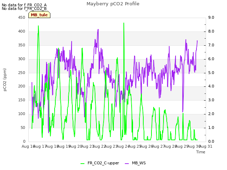227x170 pixels.
Task: Click the Aug 30 x-axis tick label
Action: click(194, 146)
